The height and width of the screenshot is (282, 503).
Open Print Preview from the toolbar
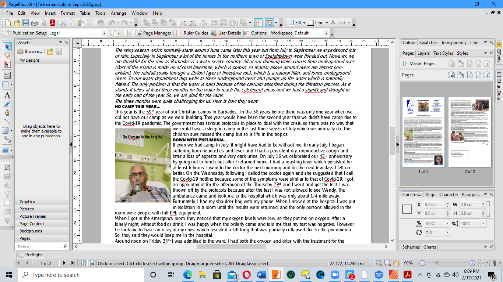[43, 23]
